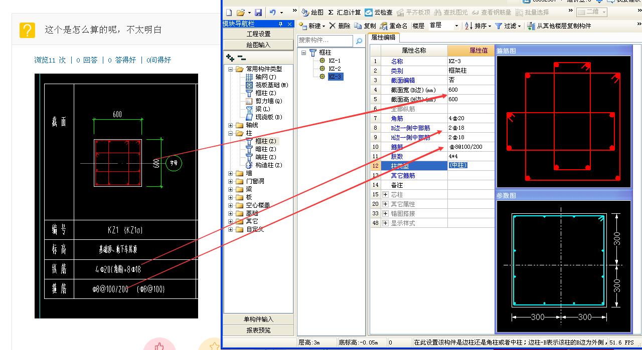The width and height of the screenshot is (642, 350).
Task: Click 查看钢筋量 toolbar item
Action: (492, 12)
